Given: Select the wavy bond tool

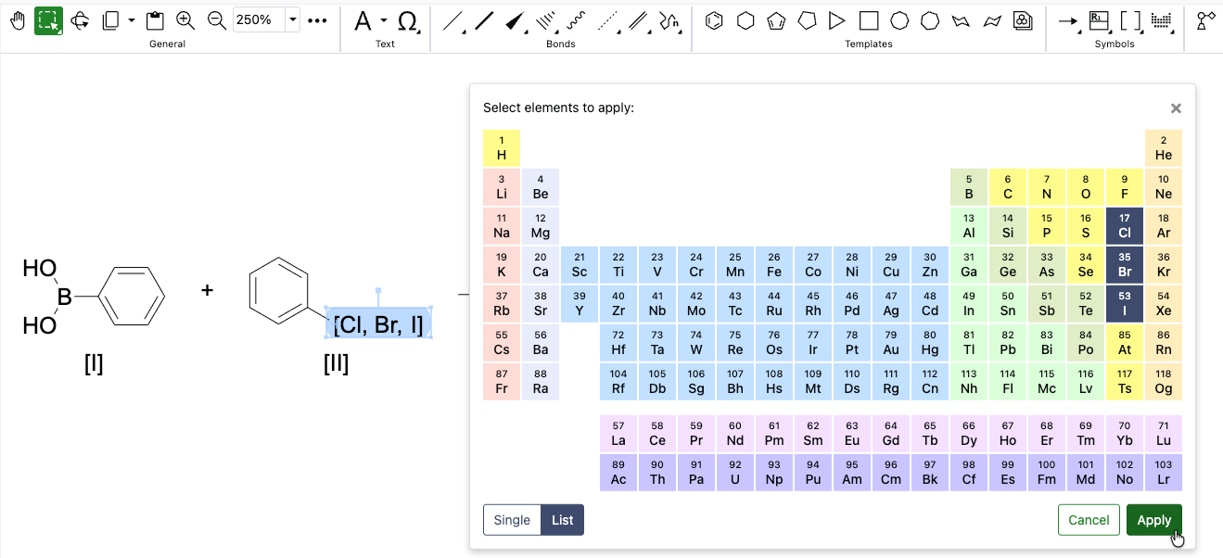Looking at the screenshot, I should [576, 20].
